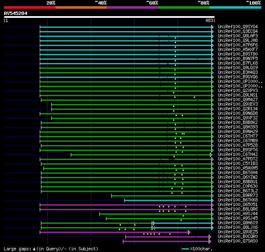Click the cyan B6TKK8 alignment bar

168,201
